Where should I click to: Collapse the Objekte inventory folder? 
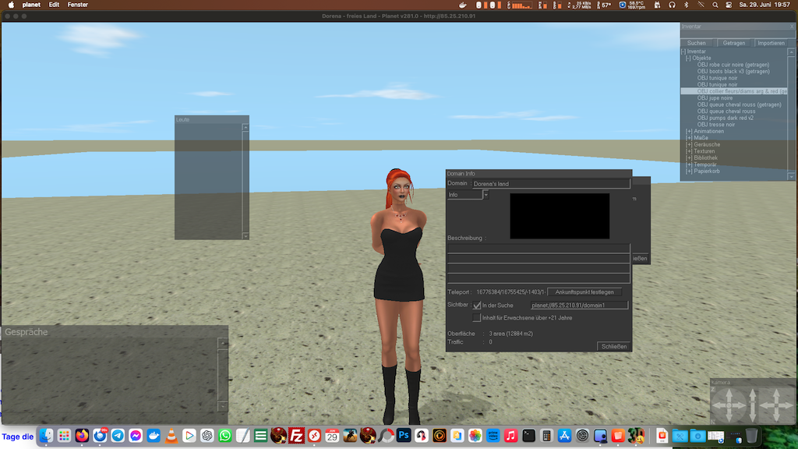point(688,58)
